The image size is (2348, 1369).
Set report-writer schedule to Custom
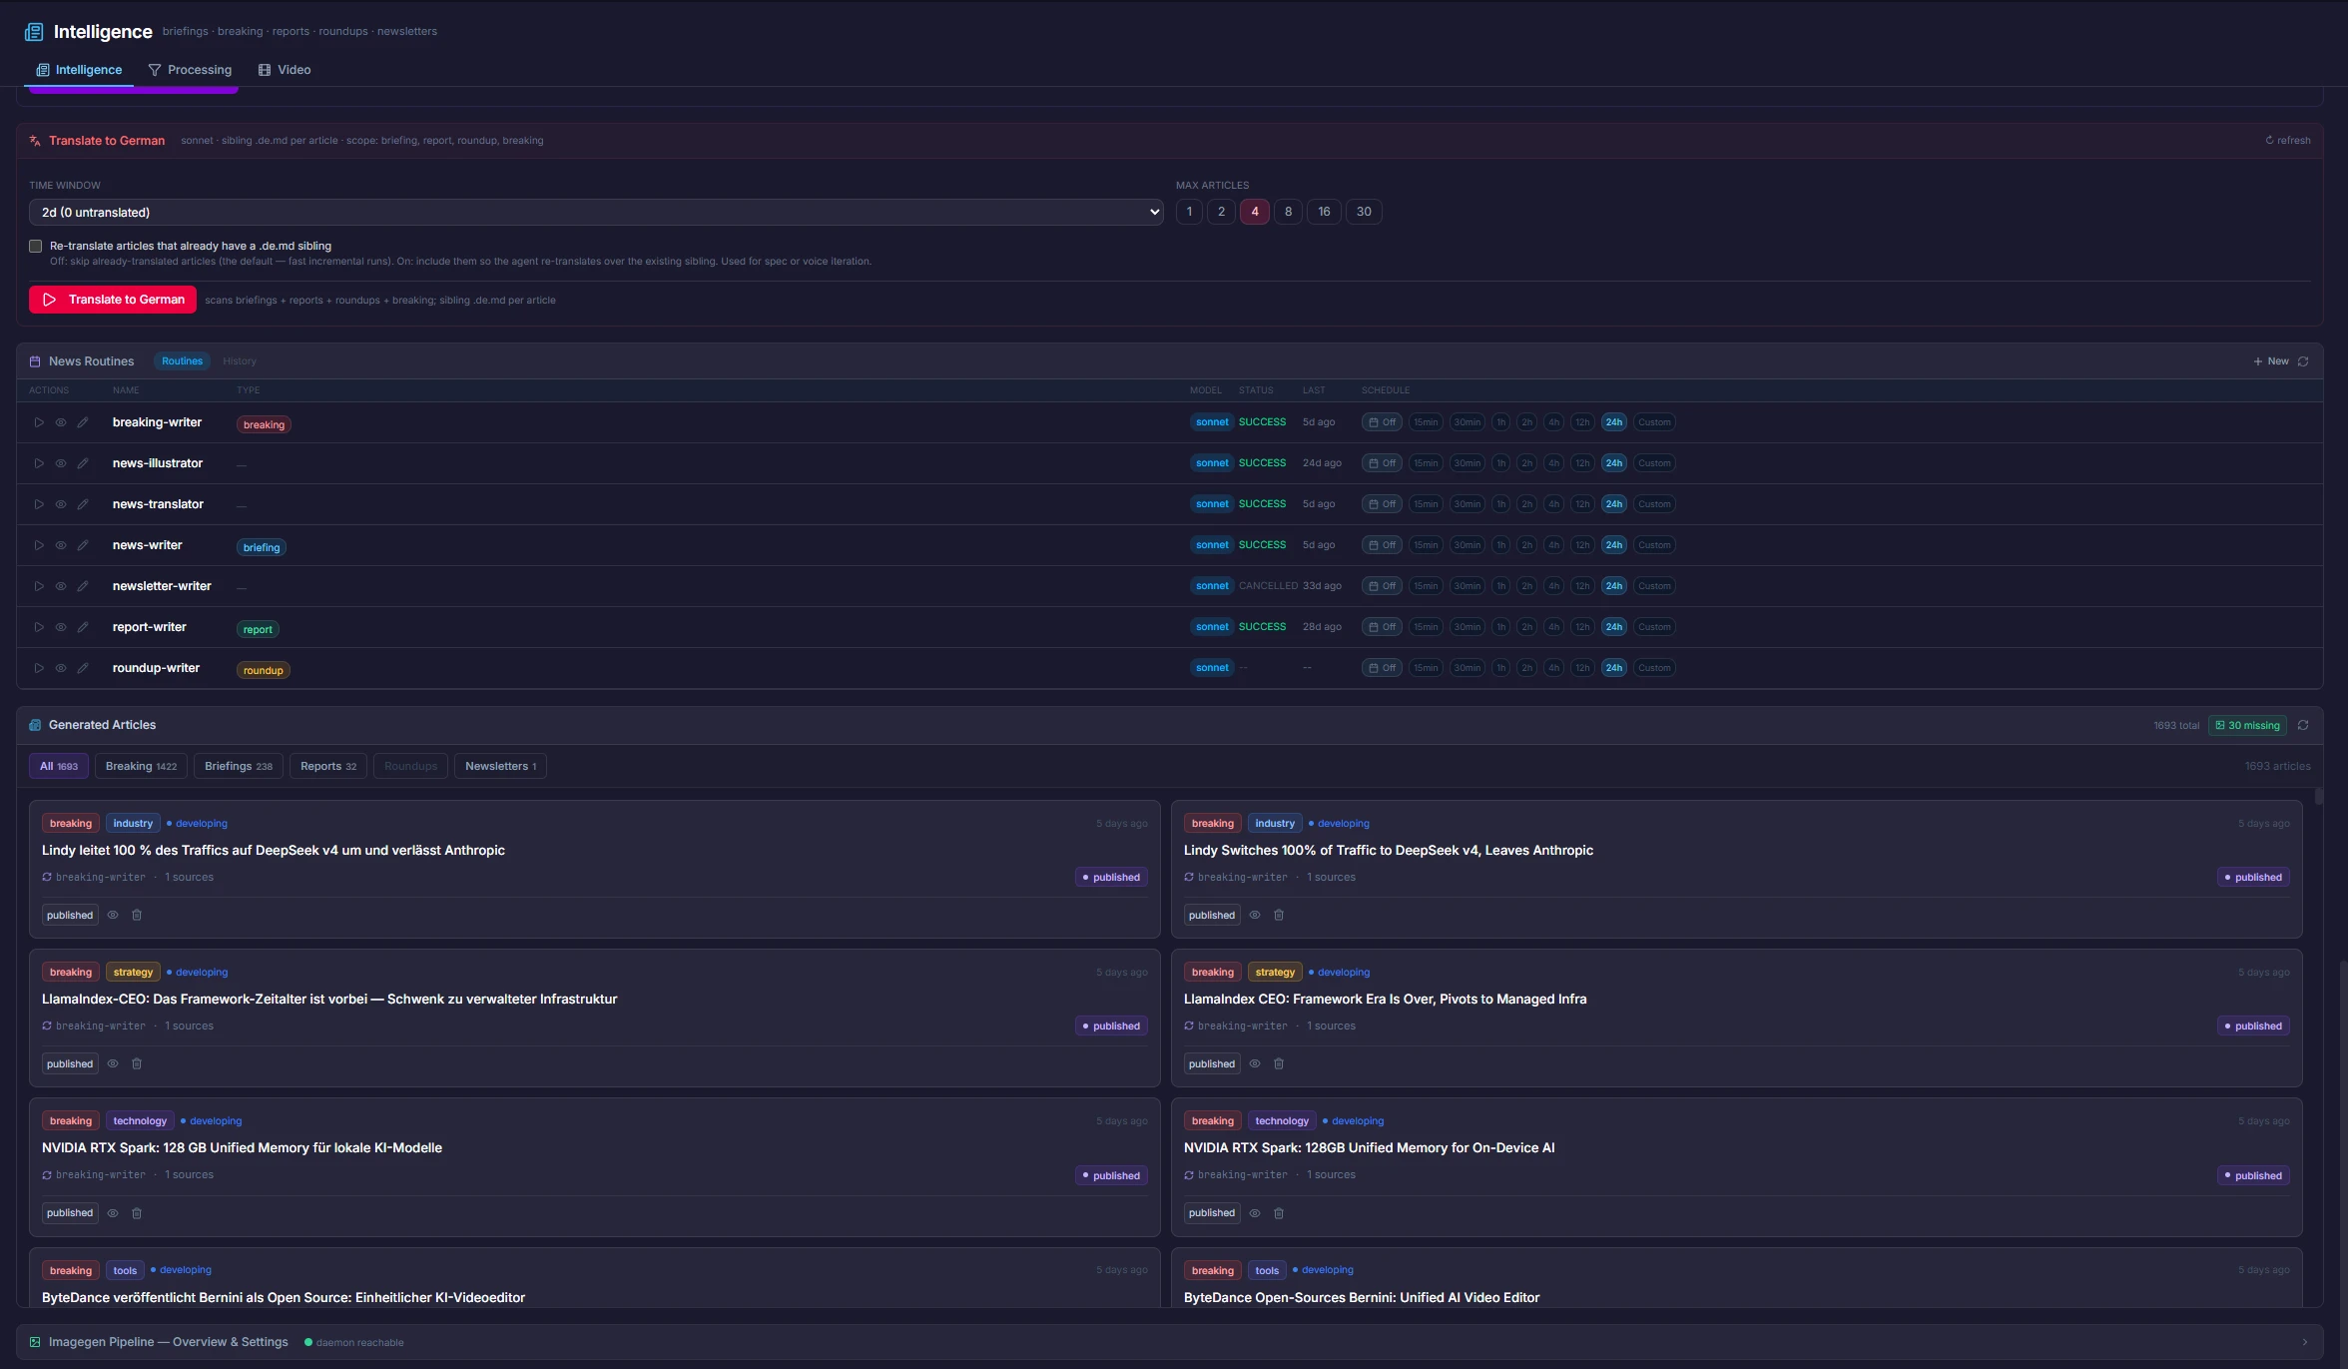(1654, 627)
